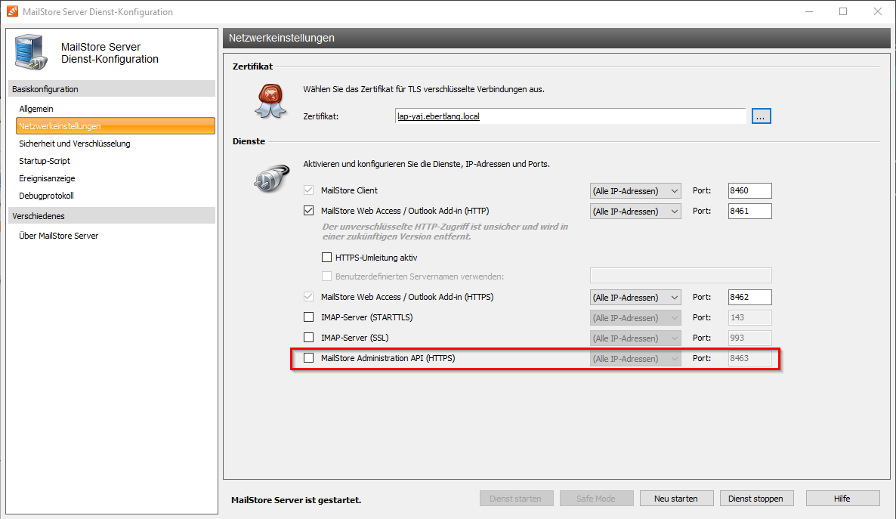Click the unencrypted HTTP warning text
The height and width of the screenshot is (519, 896).
pyautogui.click(x=445, y=231)
